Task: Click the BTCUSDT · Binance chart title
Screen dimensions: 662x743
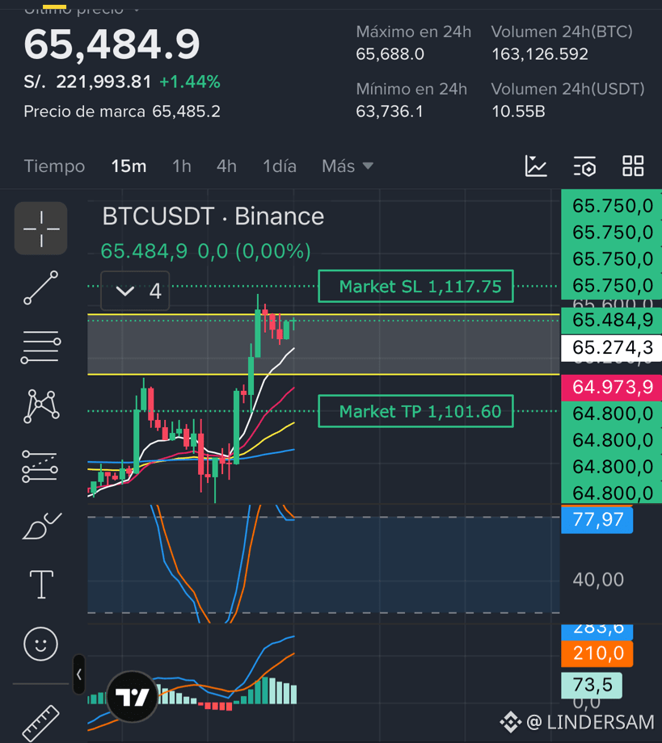Action: pyautogui.click(x=213, y=216)
